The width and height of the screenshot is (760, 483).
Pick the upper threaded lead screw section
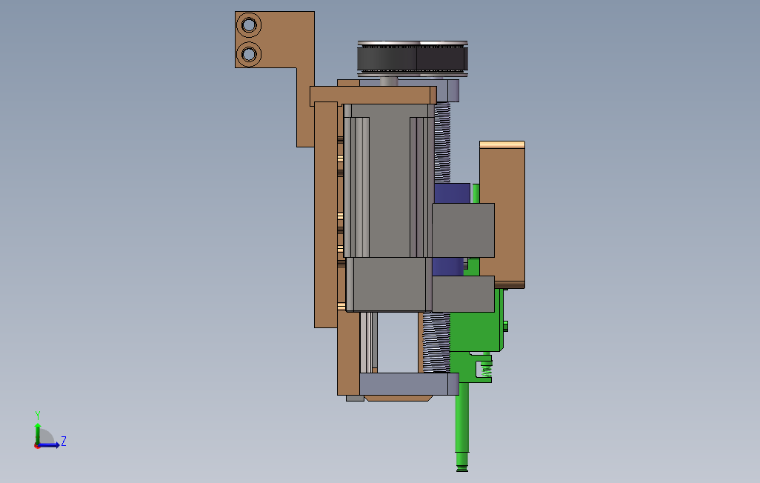coord(442,143)
